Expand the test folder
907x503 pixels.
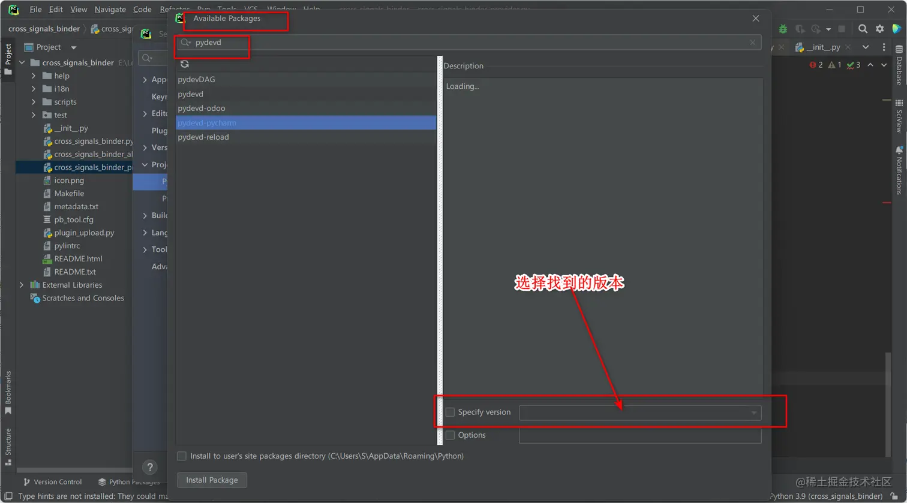34,115
